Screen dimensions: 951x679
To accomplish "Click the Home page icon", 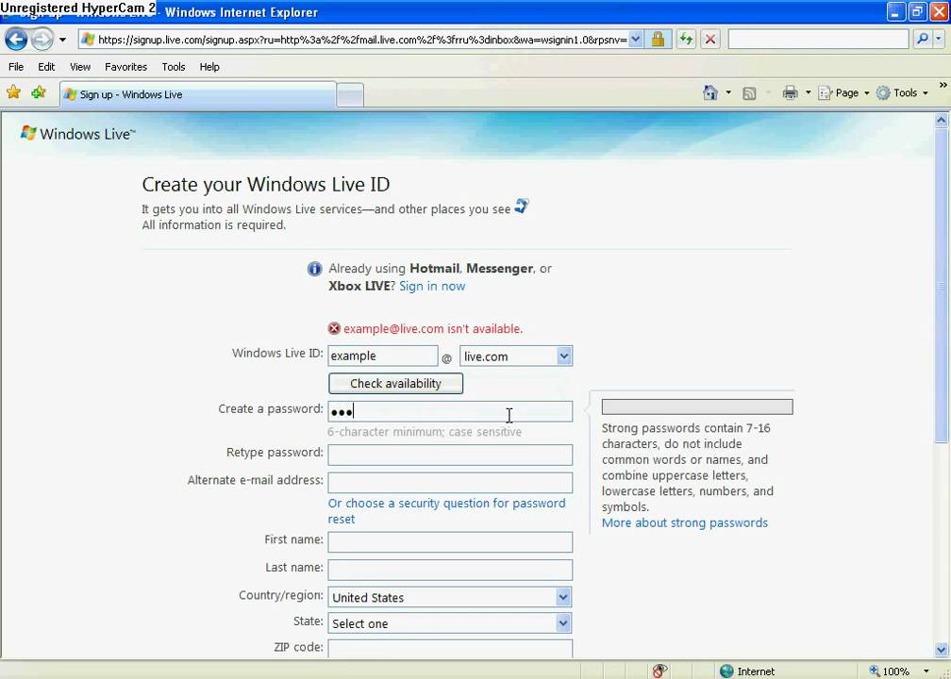I will pyautogui.click(x=709, y=93).
